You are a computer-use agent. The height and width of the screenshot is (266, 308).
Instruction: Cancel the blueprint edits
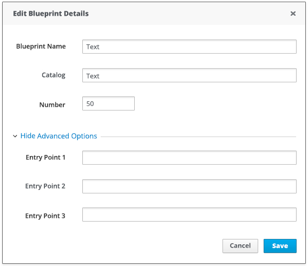coord(240,246)
